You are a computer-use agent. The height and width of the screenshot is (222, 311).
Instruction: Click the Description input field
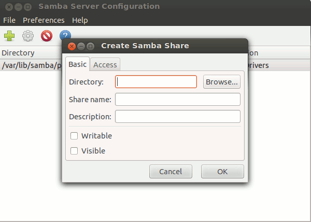pos(178,117)
